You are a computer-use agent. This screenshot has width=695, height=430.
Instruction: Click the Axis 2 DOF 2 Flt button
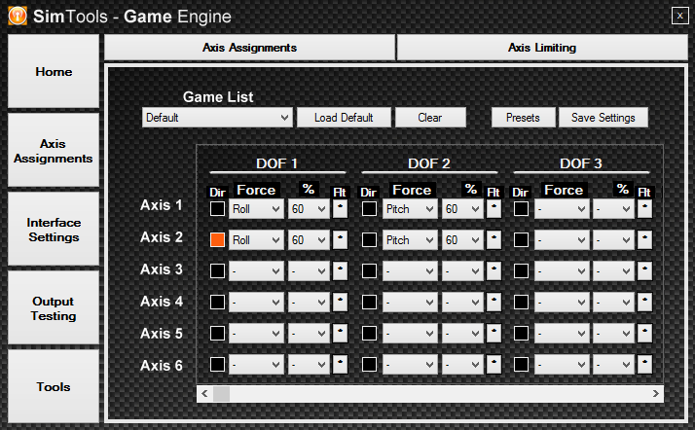(x=494, y=239)
